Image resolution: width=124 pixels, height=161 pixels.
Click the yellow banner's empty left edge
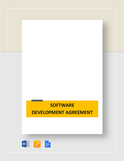point(28,109)
